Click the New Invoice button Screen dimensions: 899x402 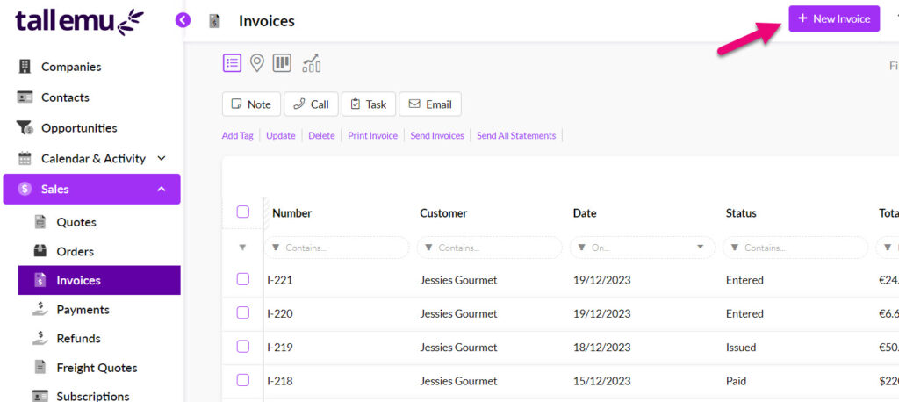pos(834,19)
